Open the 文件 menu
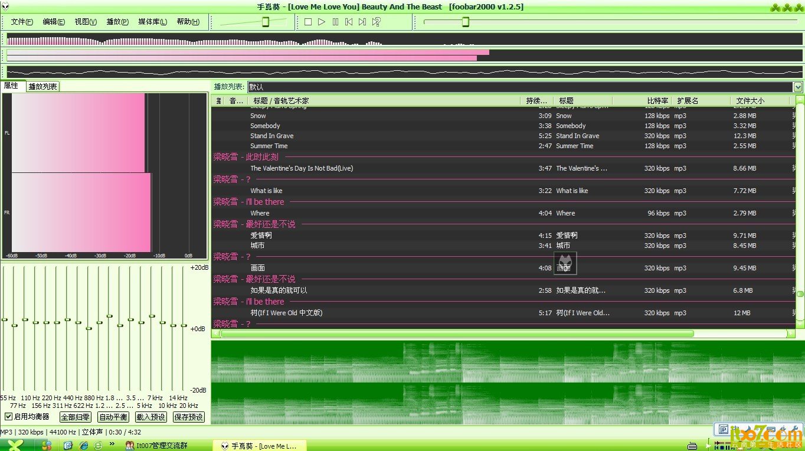This screenshot has width=805, height=451. point(22,22)
